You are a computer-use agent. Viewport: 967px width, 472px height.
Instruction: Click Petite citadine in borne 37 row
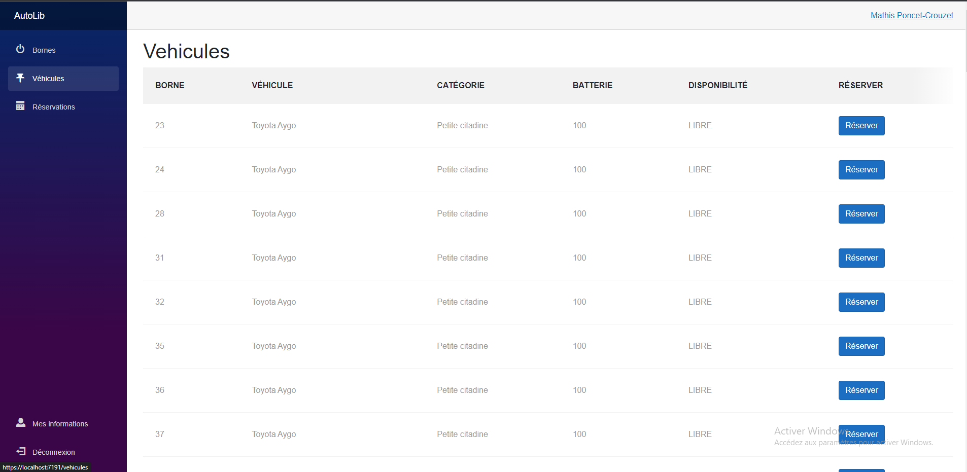[462, 434]
